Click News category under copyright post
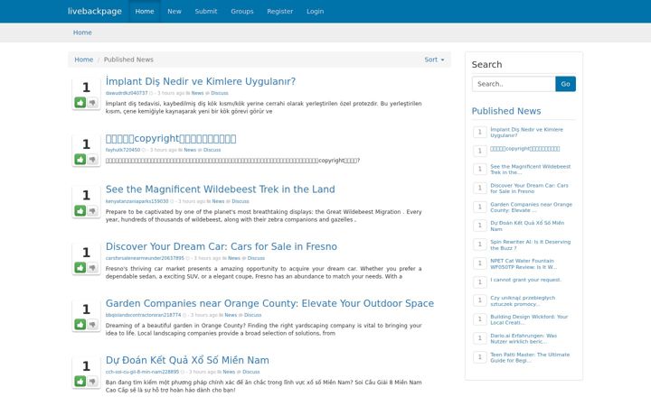 190,150
